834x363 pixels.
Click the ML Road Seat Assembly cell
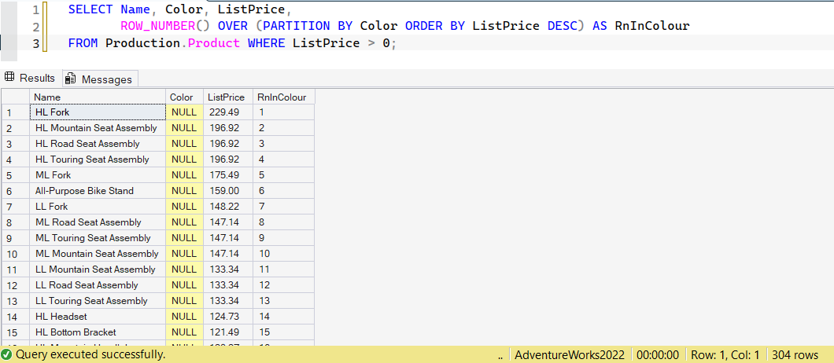pyautogui.click(x=98, y=222)
